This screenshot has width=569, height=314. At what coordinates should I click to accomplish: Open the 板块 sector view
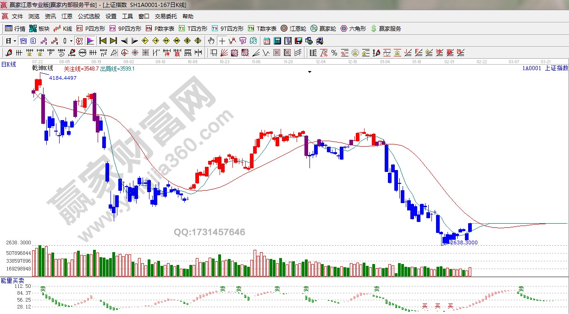(x=39, y=28)
